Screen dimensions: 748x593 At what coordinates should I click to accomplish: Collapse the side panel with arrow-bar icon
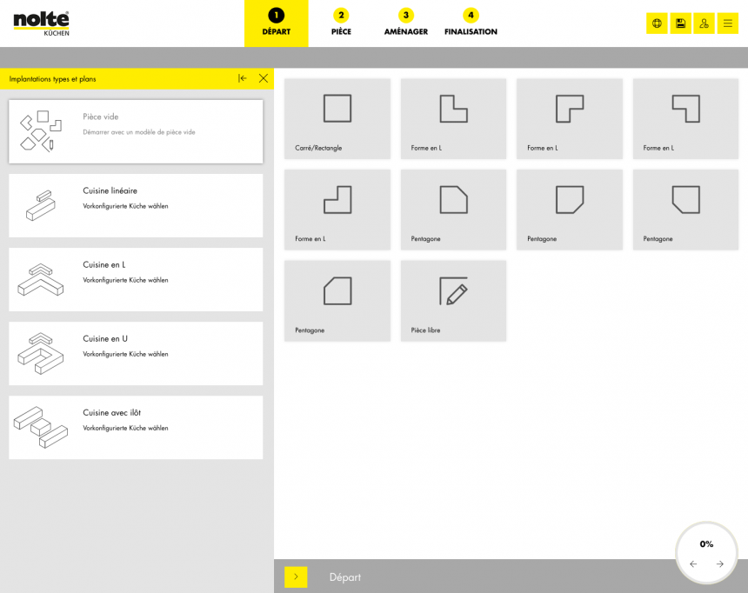(243, 78)
